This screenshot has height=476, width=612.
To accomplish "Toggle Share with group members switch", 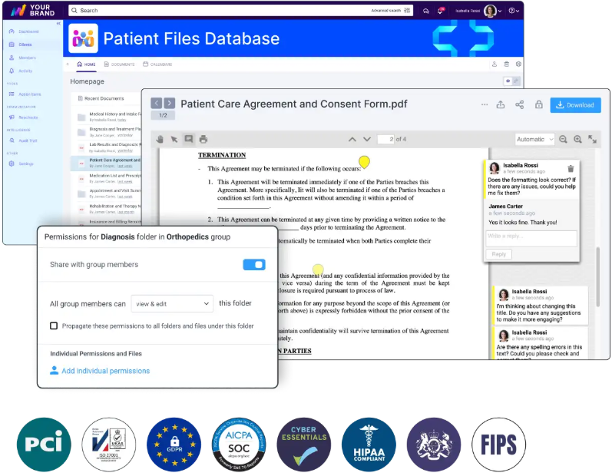I will (254, 265).
